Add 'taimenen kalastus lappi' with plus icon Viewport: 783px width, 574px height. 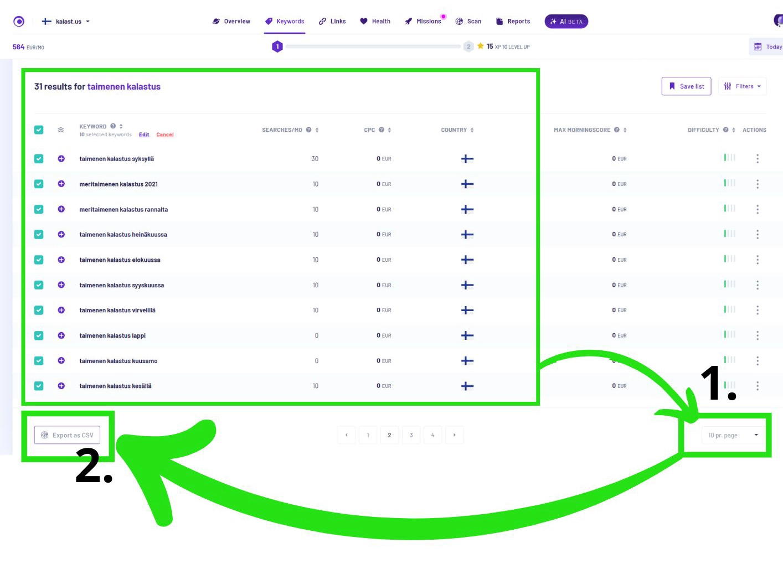(x=61, y=335)
